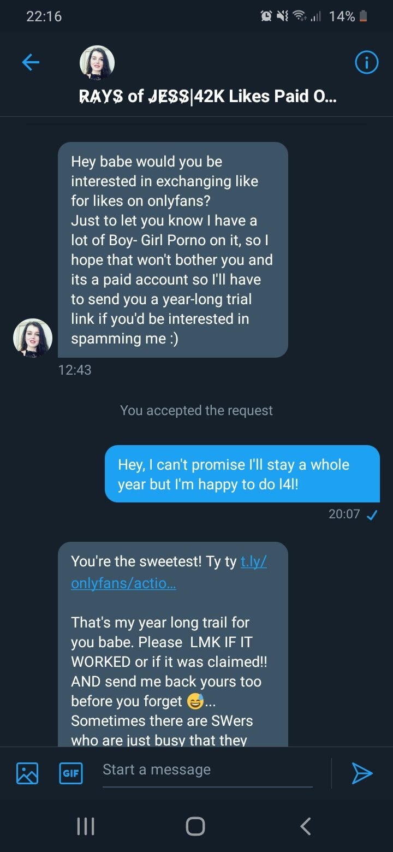The width and height of the screenshot is (393, 852).
Task: Tap the image attachment icon
Action: pos(27,773)
